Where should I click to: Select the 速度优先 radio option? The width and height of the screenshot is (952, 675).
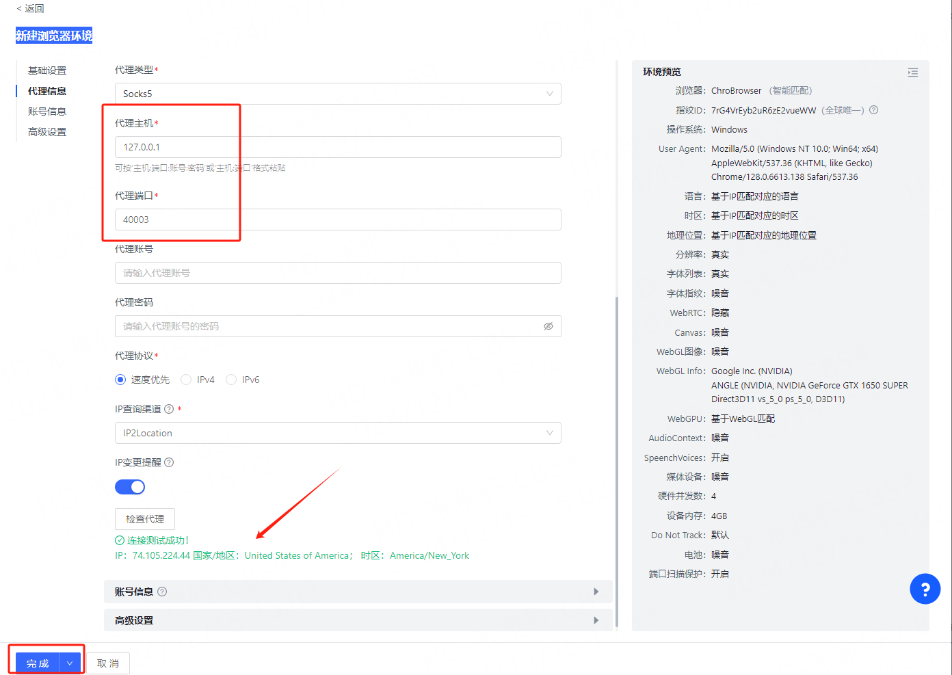click(x=120, y=380)
